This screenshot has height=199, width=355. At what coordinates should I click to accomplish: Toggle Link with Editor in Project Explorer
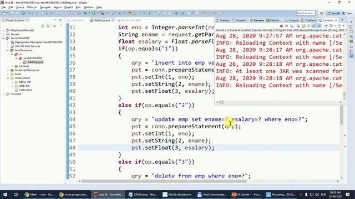[x=48, y=26]
